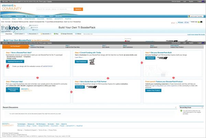Select Step 5 Build Board tab

[x=159, y=46]
